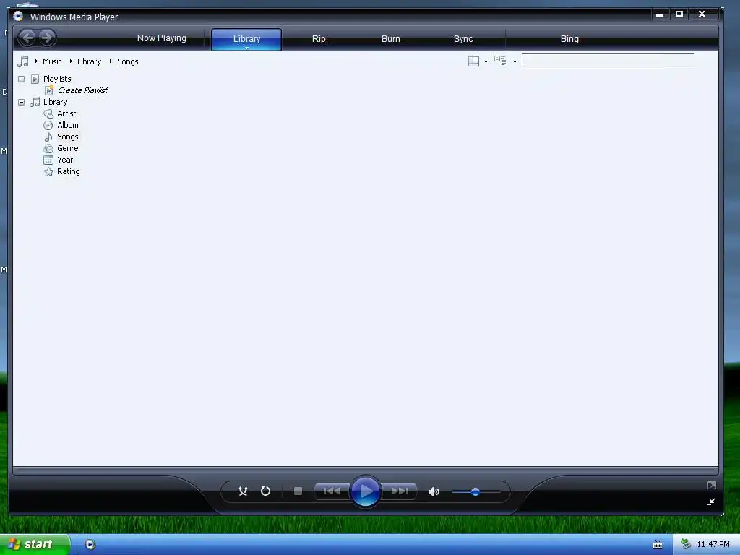Click the View options icon
The width and height of the screenshot is (740, 555).
pyautogui.click(x=500, y=61)
